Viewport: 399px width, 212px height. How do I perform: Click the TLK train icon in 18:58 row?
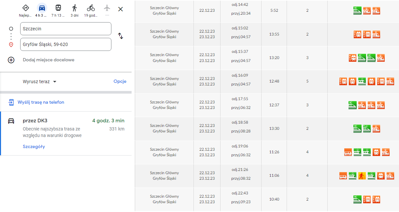pyautogui.click(x=367, y=129)
